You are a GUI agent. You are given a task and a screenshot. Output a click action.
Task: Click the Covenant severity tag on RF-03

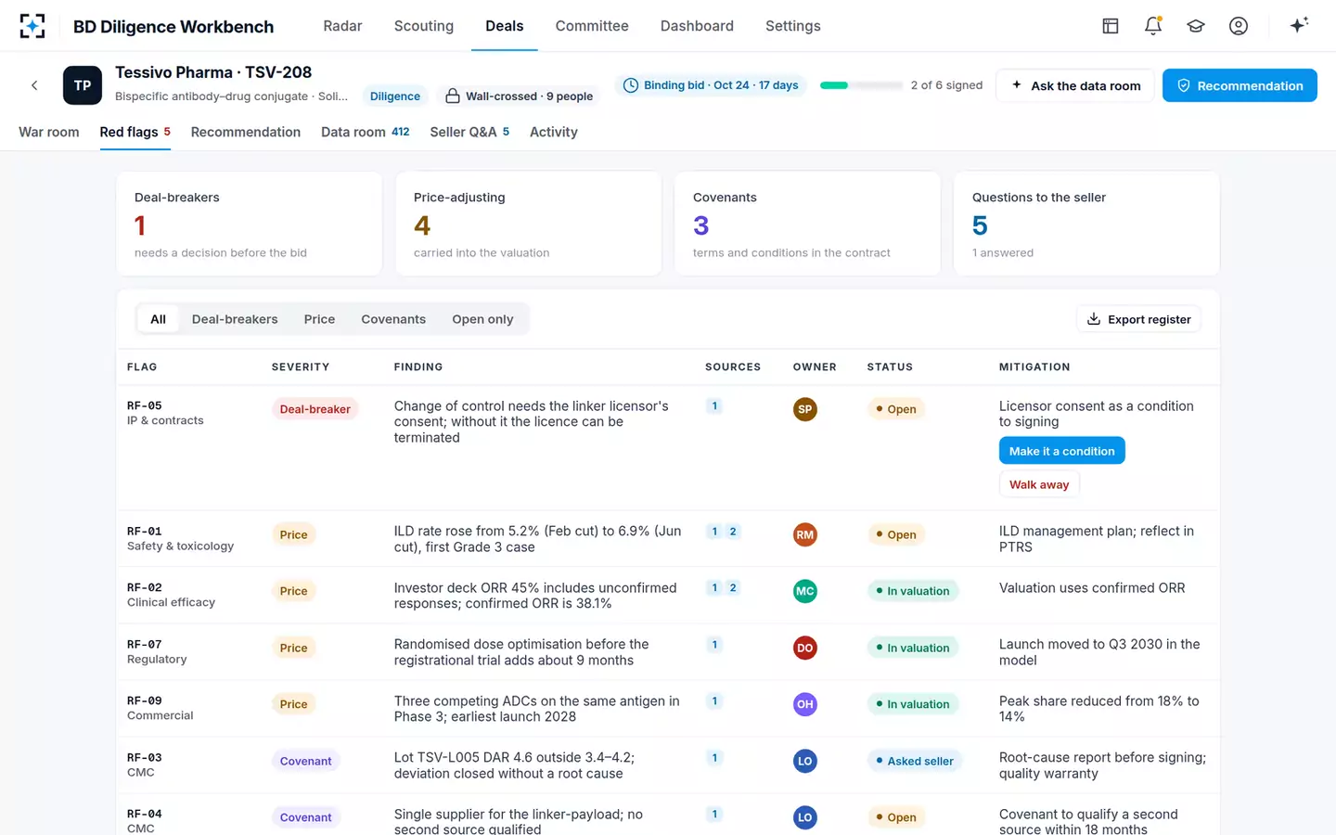coord(306,761)
